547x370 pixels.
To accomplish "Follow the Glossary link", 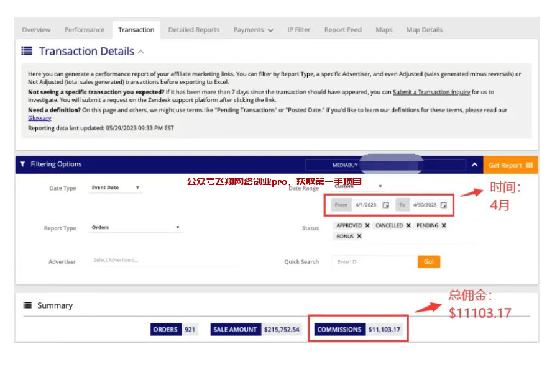I will 40,118.
